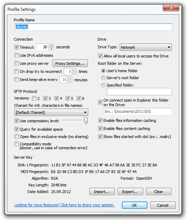The height and width of the screenshot is (220, 187).
Task: Clear the server key
Action: click(x=159, y=192)
